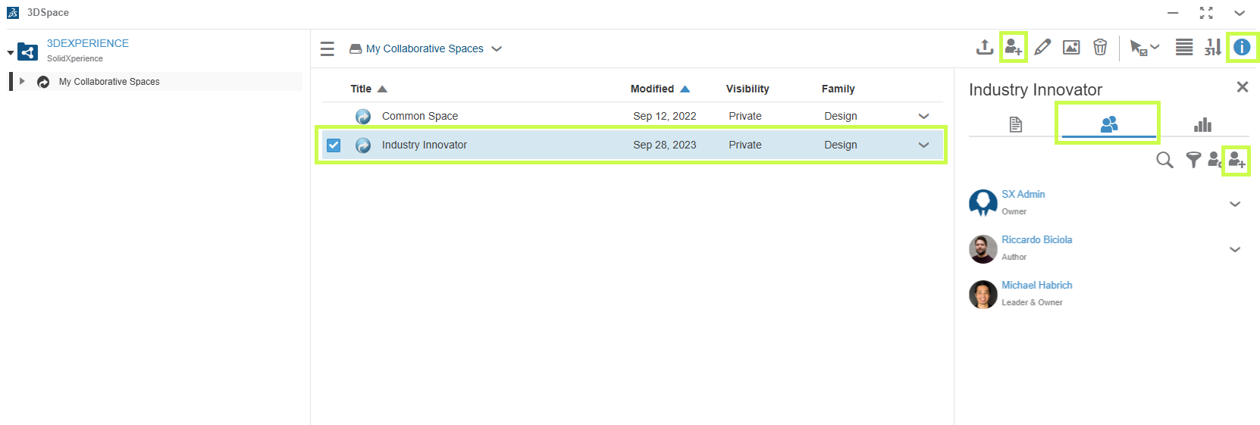Image resolution: width=1260 pixels, height=425 pixels.
Task: Switch to the Members tab
Action: click(1108, 124)
